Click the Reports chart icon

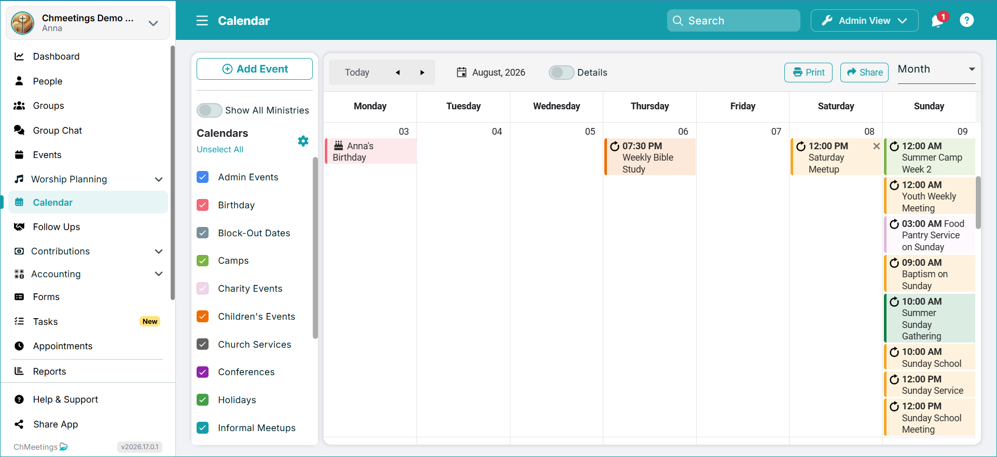click(19, 371)
